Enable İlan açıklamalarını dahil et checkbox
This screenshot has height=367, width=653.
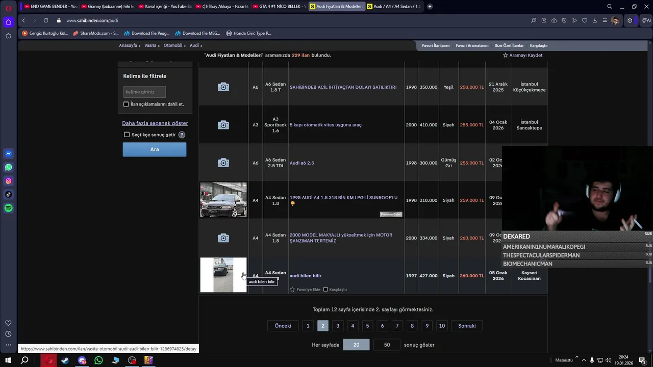pyautogui.click(x=126, y=104)
